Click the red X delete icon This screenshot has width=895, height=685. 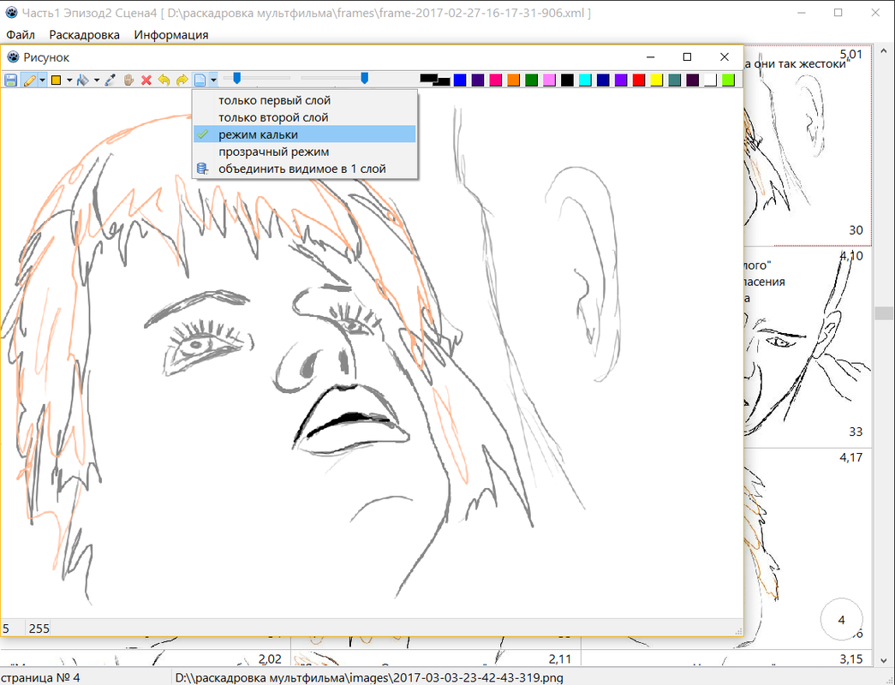146,80
